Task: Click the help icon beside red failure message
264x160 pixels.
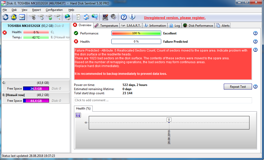Action: pyautogui.click(x=255, y=50)
